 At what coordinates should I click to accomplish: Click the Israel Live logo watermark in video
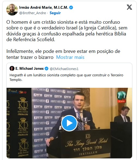[x=17, y=91]
